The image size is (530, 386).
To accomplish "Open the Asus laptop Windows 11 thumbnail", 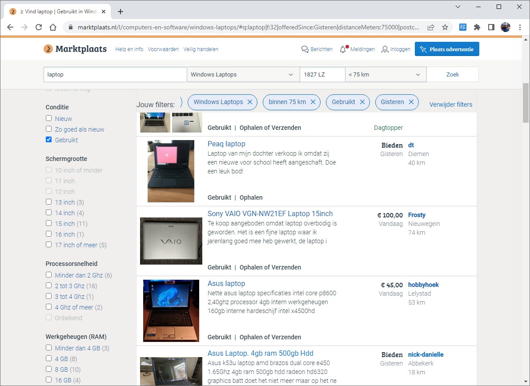I will coord(171,311).
